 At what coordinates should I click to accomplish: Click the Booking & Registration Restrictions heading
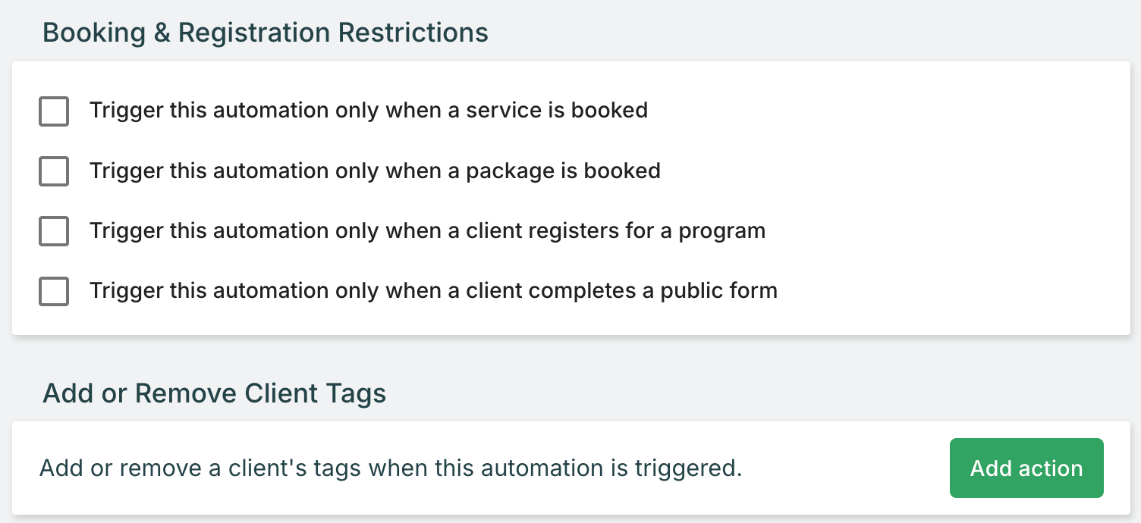click(266, 33)
